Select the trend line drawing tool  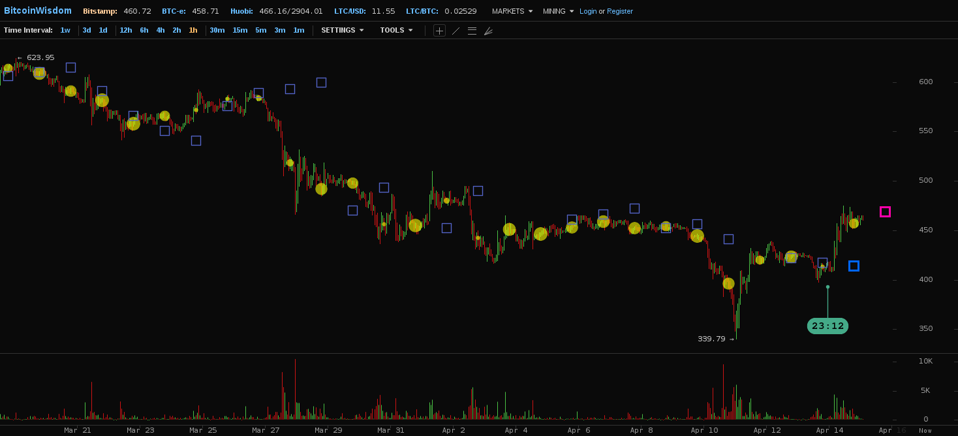pos(456,31)
